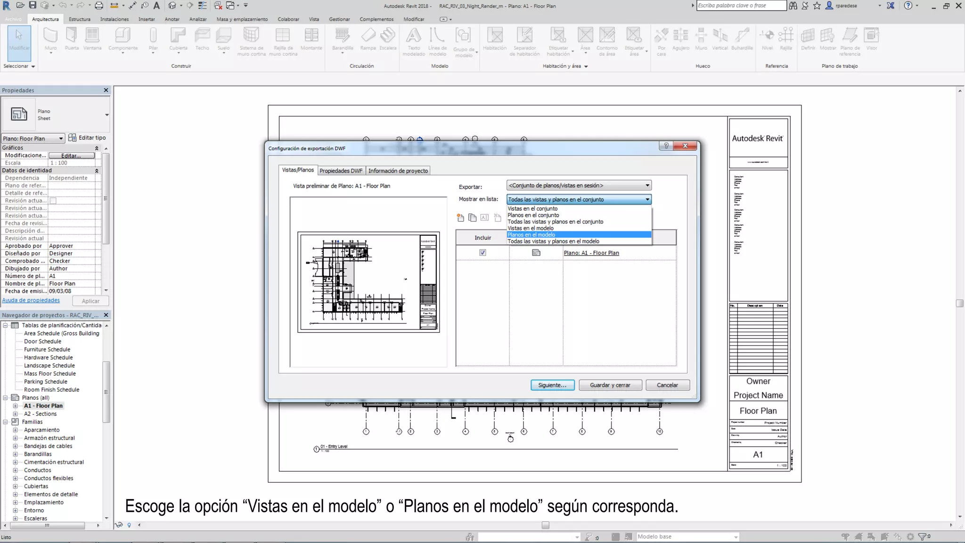The height and width of the screenshot is (543, 965).
Task: Click the dialog help question-mark button
Action: coord(666,146)
